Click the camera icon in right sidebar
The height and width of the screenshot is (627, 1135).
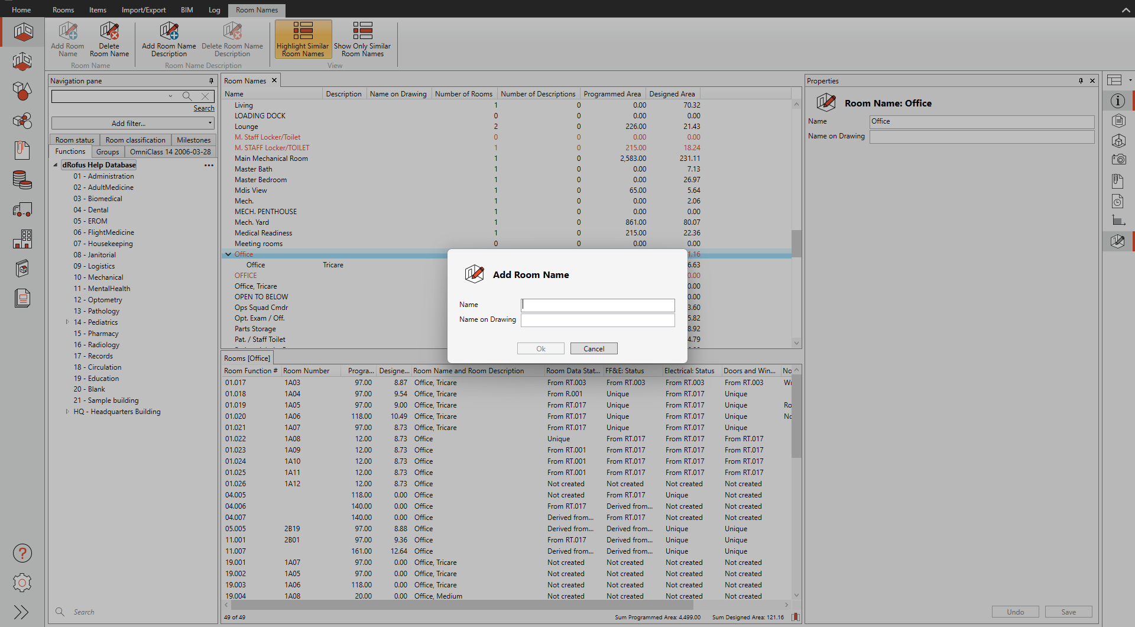click(1117, 159)
